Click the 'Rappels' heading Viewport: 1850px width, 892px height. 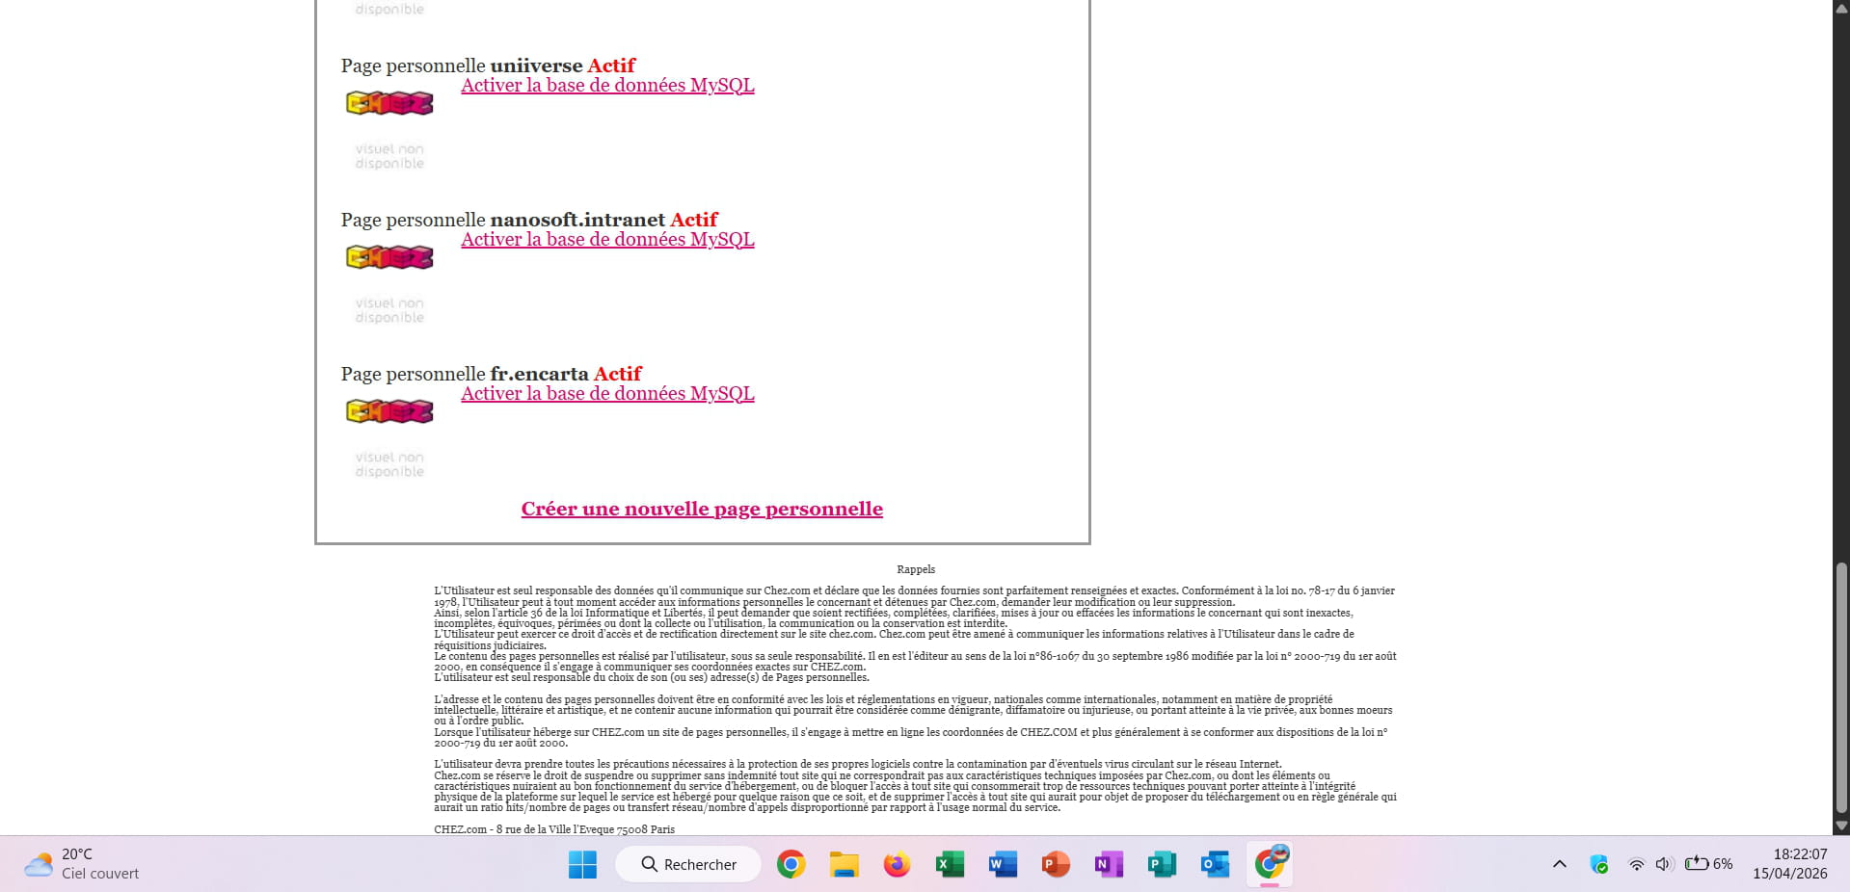click(x=916, y=569)
